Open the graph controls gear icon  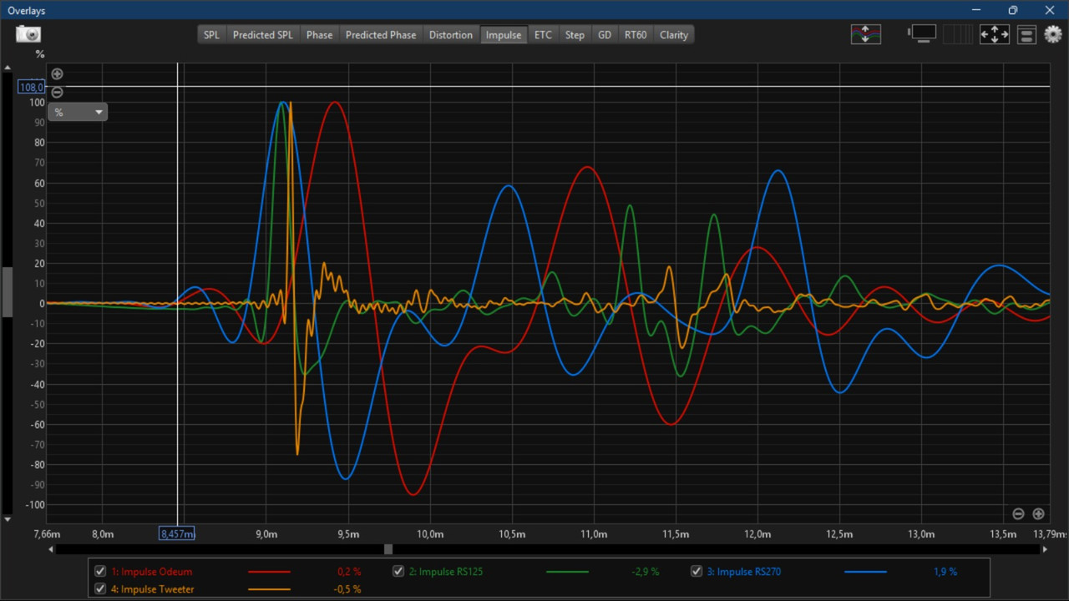[x=1052, y=34]
